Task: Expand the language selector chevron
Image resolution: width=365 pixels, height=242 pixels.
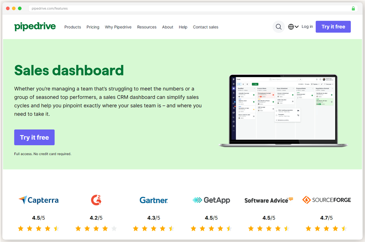Action: tap(296, 27)
